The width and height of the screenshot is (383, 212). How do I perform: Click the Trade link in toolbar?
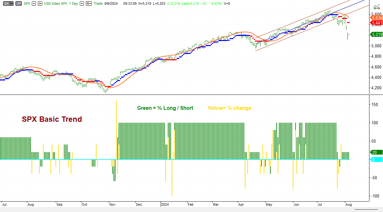pos(98,3)
